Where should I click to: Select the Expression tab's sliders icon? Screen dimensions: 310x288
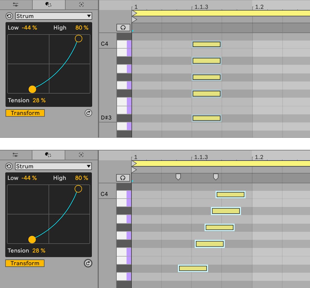coord(15,5)
